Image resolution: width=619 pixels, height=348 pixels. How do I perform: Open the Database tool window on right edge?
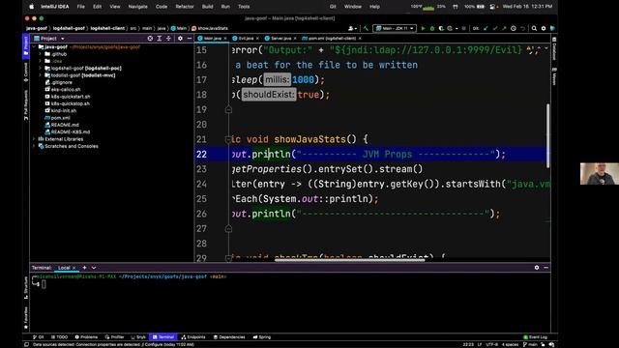[x=554, y=49]
